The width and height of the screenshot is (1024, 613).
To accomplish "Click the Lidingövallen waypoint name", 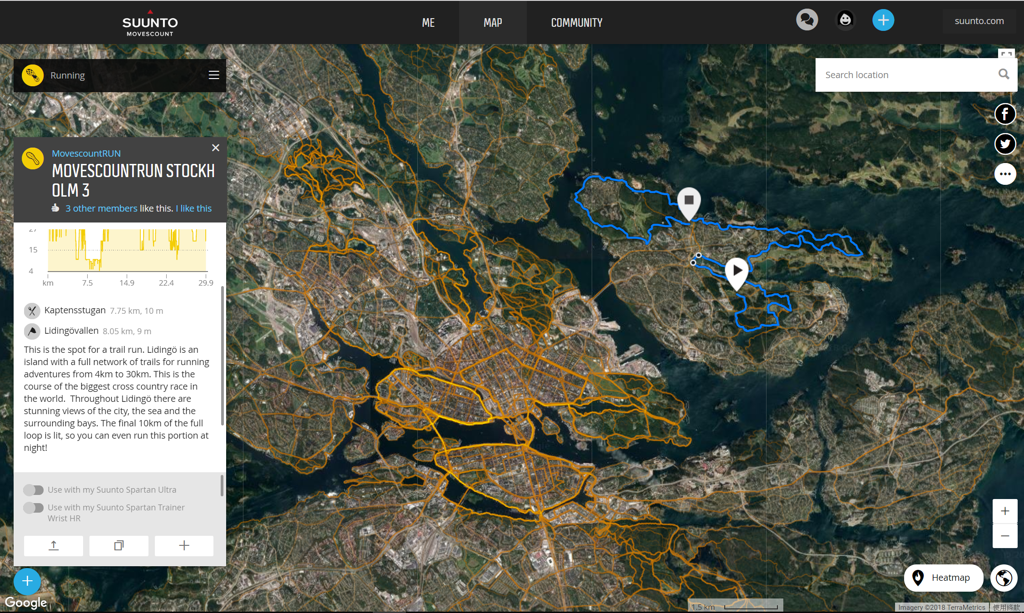I will click(x=71, y=331).
